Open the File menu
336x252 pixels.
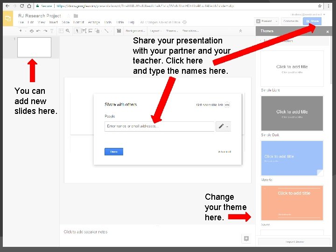21,22
